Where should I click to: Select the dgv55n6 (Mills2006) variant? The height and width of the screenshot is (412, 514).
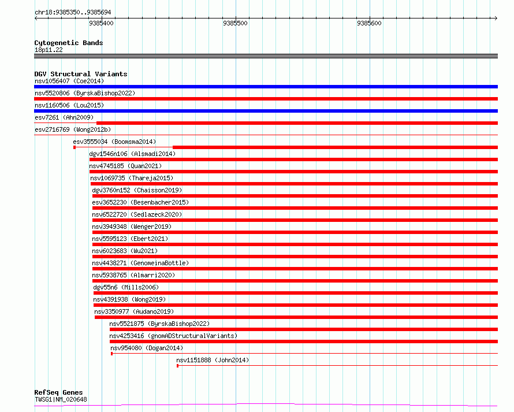click(x=126, y=287)
